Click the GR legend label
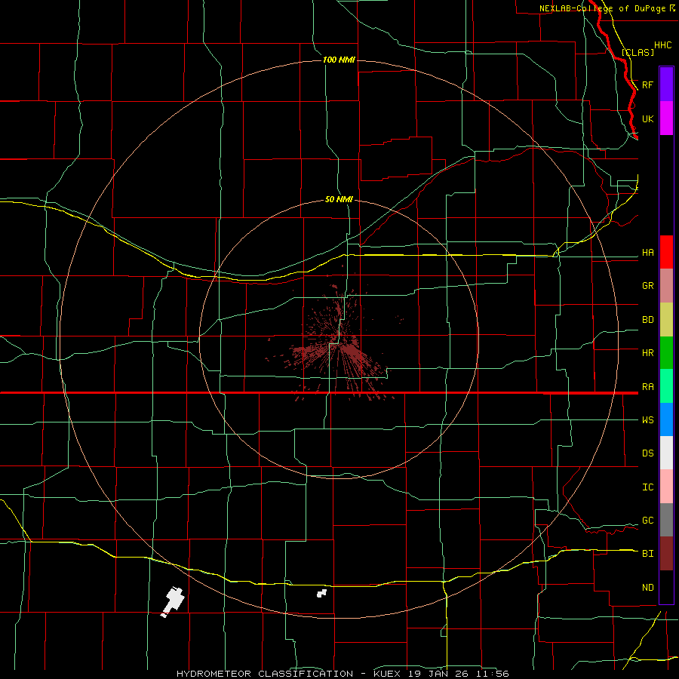The image size is (679, 679). [648, 286]
